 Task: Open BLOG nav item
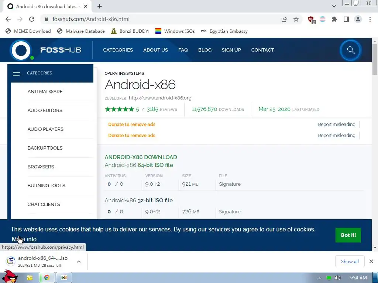click(205, 50)
